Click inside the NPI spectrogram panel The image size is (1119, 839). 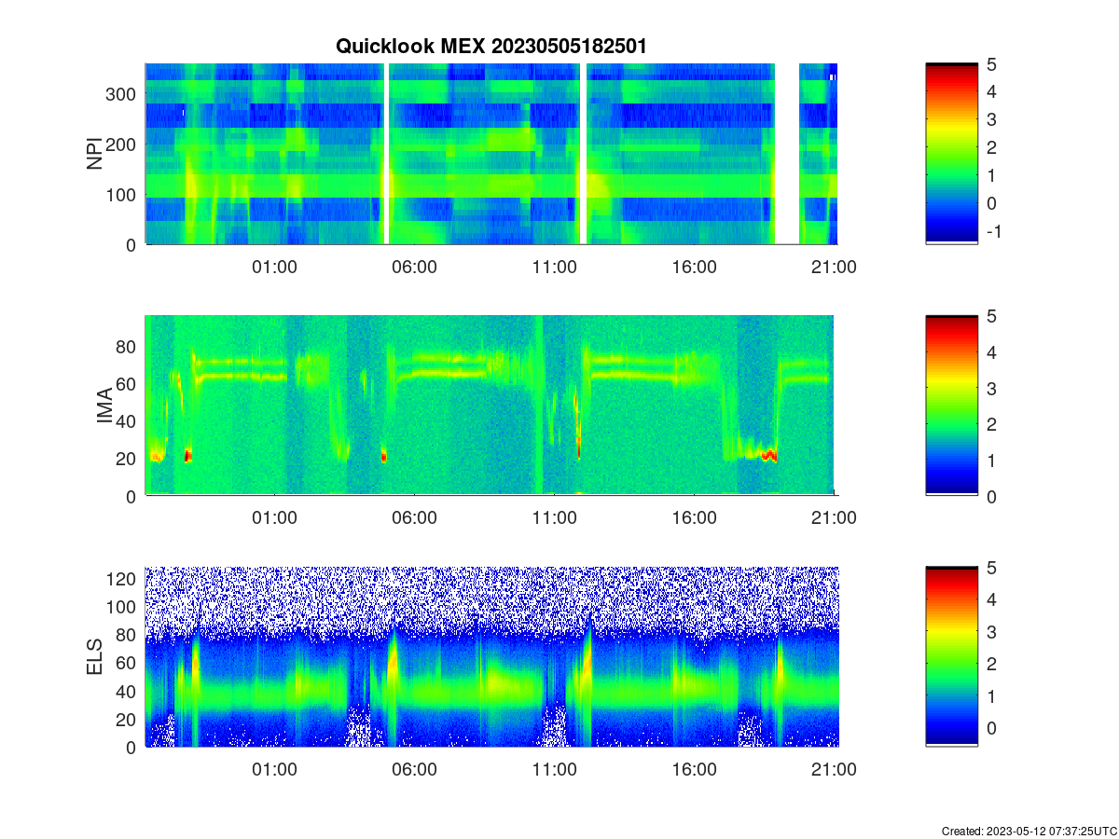(x=491, y=154)
